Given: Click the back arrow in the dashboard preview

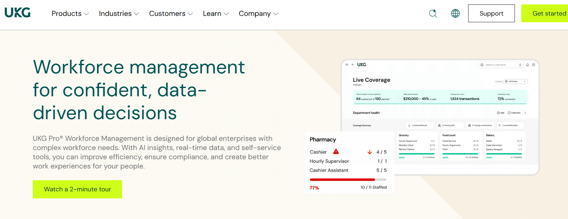Looking at the screenshot, I should click(353, 65).
